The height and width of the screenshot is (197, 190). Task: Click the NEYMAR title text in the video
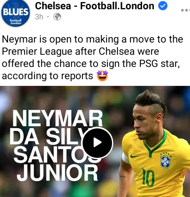click(58, 118)
